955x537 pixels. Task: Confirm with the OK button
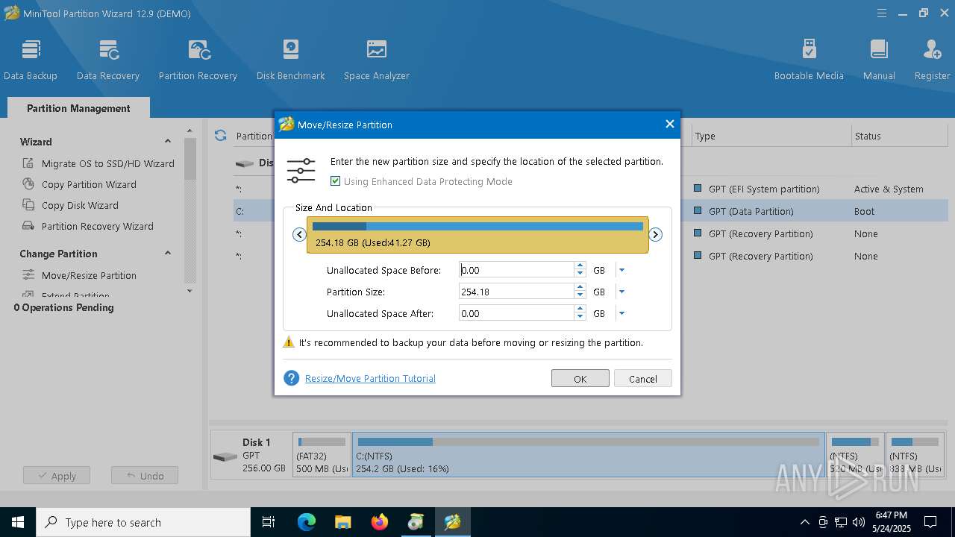(580, 379)
